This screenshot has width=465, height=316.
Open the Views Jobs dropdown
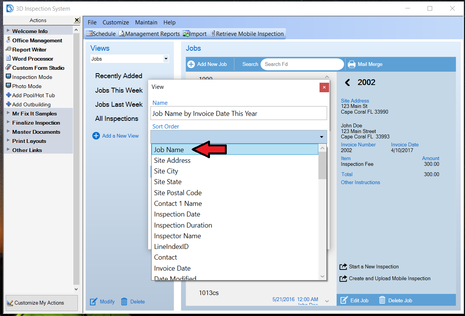point(166,59)
